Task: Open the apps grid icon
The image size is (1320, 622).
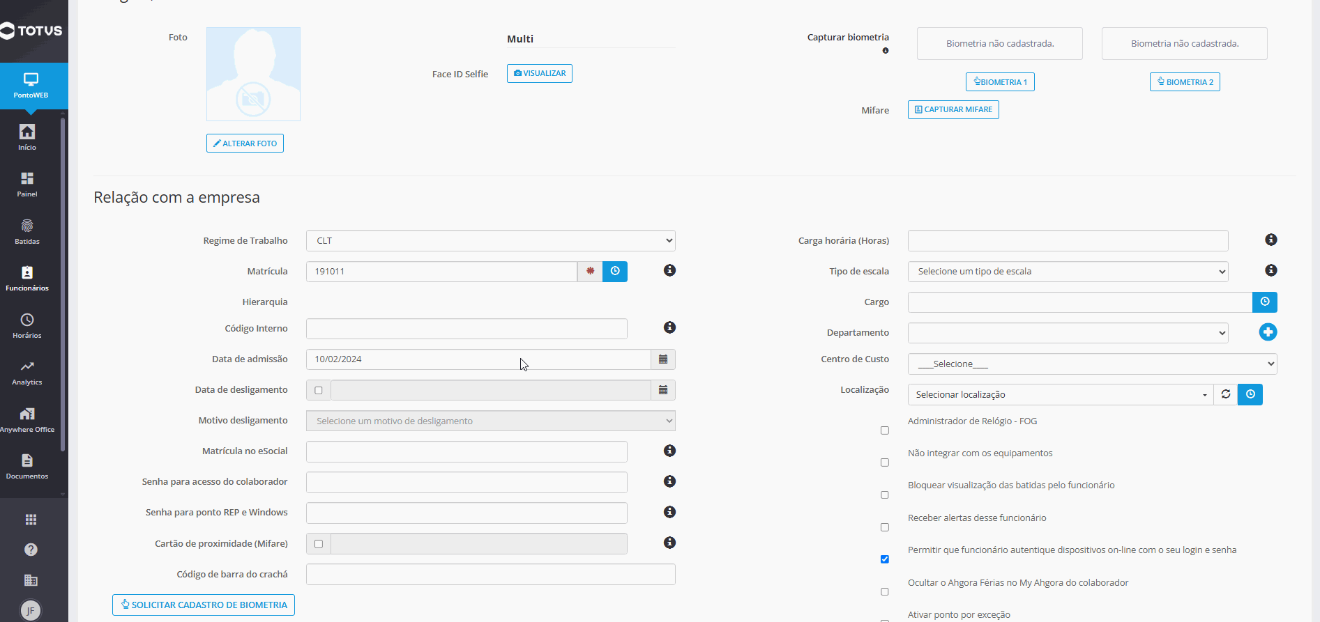Action: (x=31, y=520)
